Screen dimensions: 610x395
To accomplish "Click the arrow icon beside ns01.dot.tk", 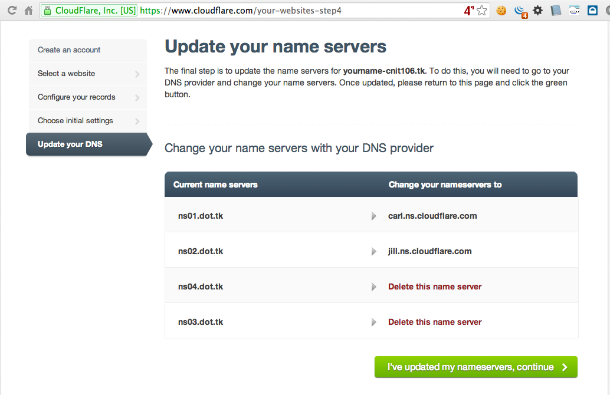I will coord(374,216).
